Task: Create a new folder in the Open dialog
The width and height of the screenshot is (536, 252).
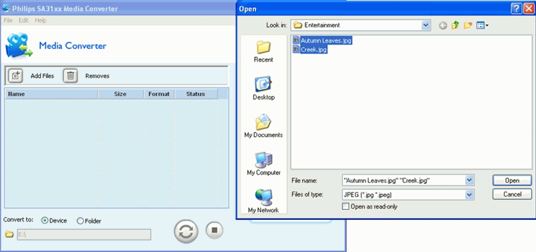Action: 468,26
